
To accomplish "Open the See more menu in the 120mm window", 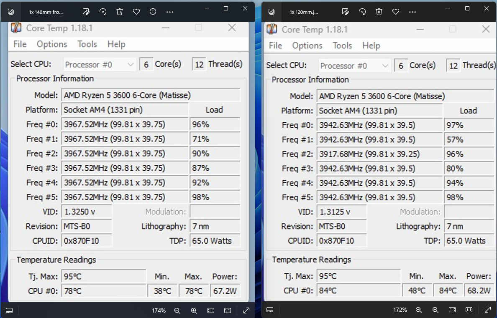I will coord(412,12).
